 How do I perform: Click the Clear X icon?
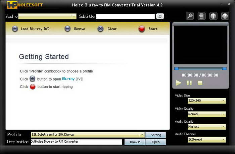point(100,29)
